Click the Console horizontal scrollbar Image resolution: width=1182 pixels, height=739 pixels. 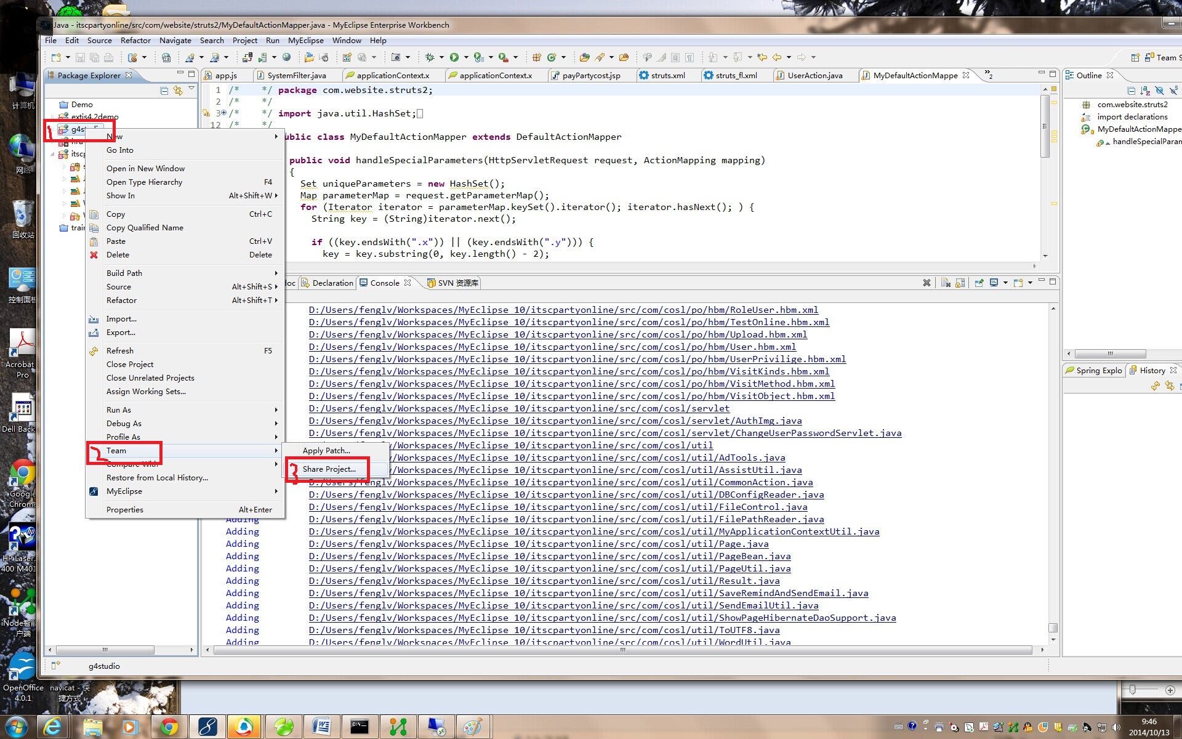622,650
